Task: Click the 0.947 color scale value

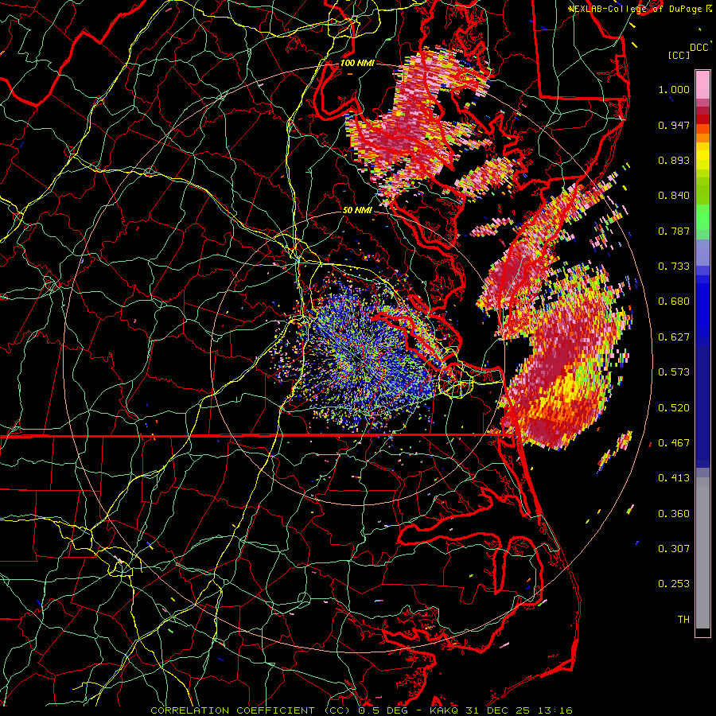Action: coord(674,125)
